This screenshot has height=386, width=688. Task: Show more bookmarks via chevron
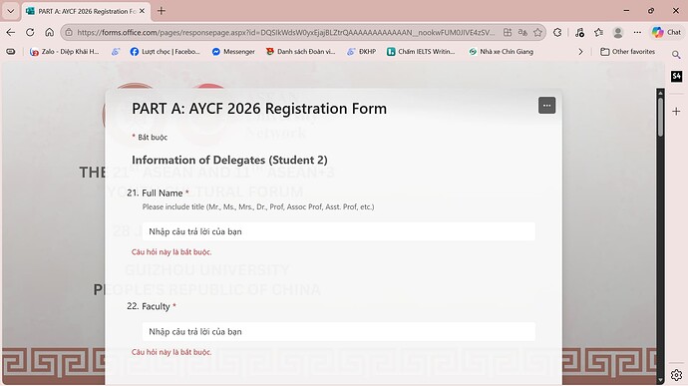point(580,52)
